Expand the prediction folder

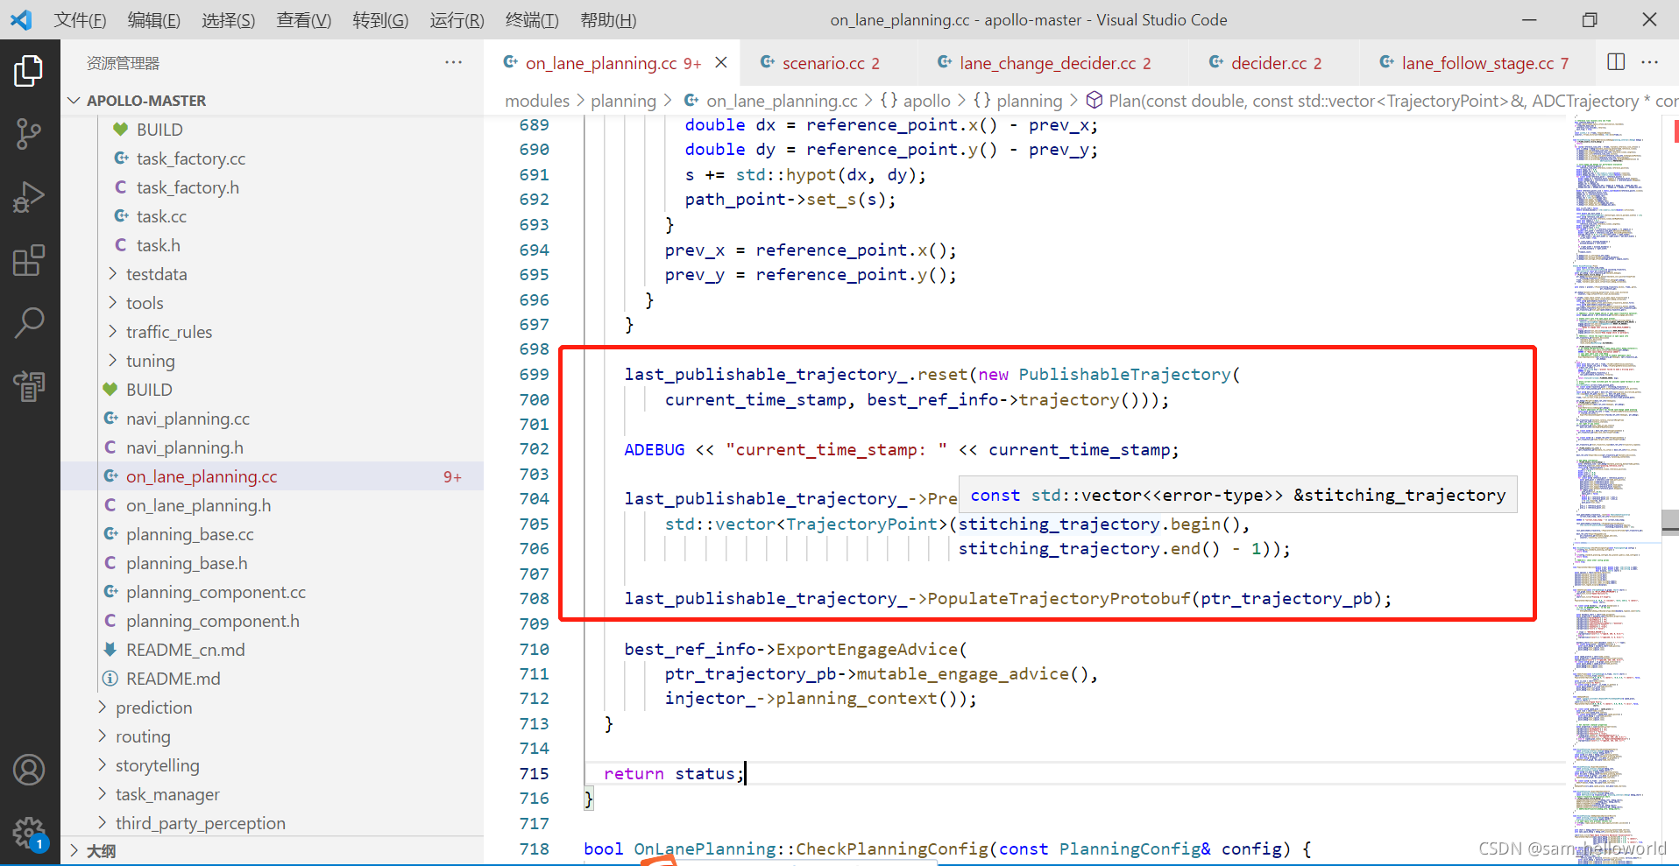102,708
